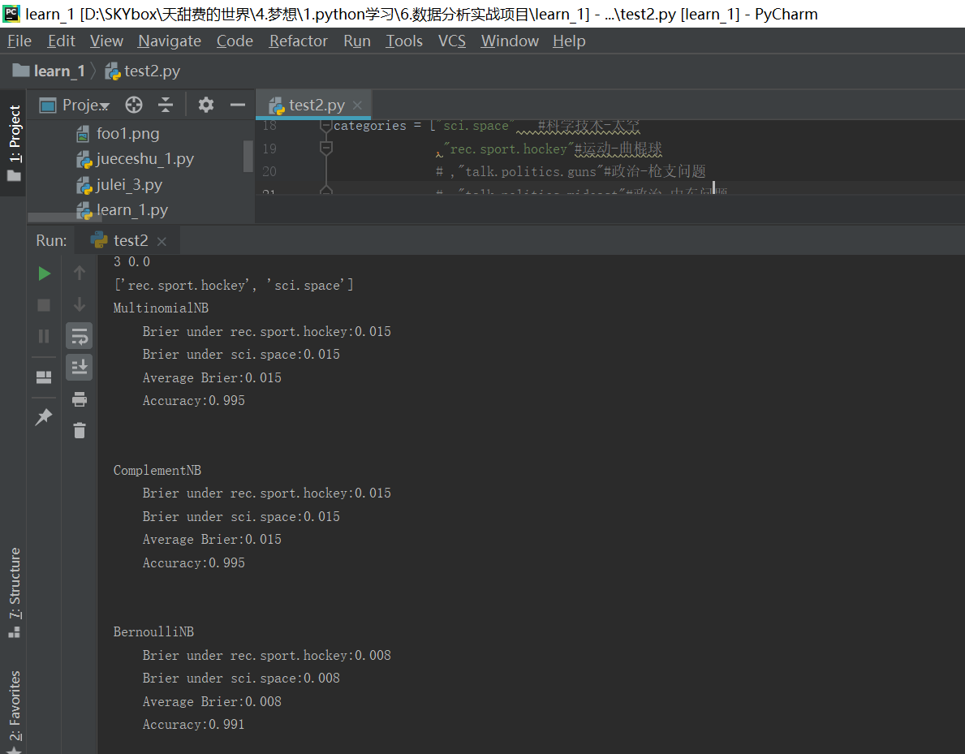Viewport: 965px width, 754px height.
Task: Click the '3 0.0' output line
Action: (x=131, y=262)
